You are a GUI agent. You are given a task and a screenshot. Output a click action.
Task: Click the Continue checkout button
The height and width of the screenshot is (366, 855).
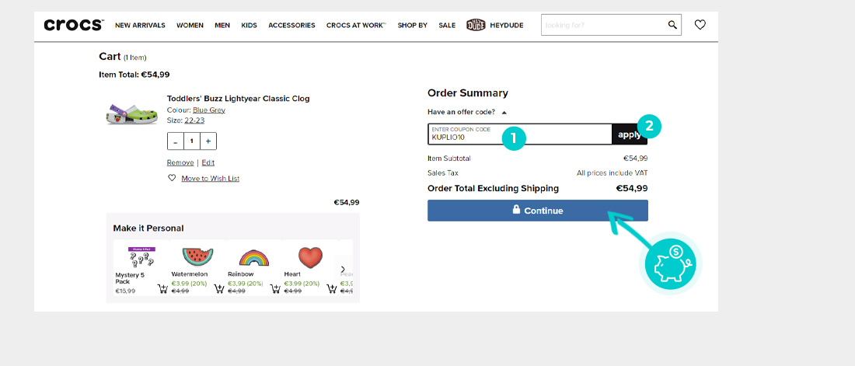(538, 211)
